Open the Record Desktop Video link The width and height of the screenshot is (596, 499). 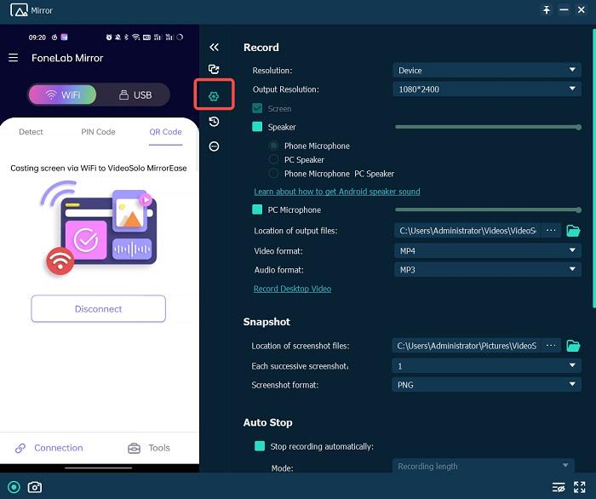tap(292, 289)
